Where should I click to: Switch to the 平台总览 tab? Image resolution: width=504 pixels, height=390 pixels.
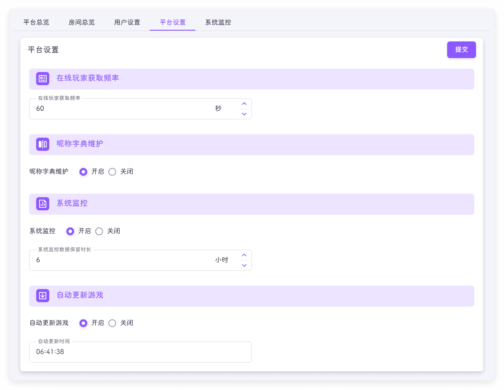[36, 22]
